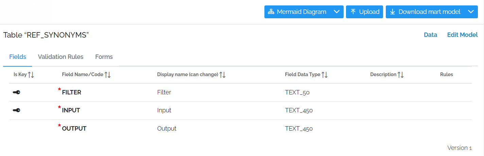Click the Upload button
484x156 pixels.
[x=364, y=12]
